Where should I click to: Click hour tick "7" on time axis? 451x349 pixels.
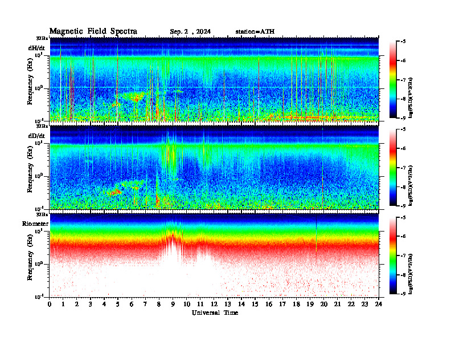click(145, 305)
